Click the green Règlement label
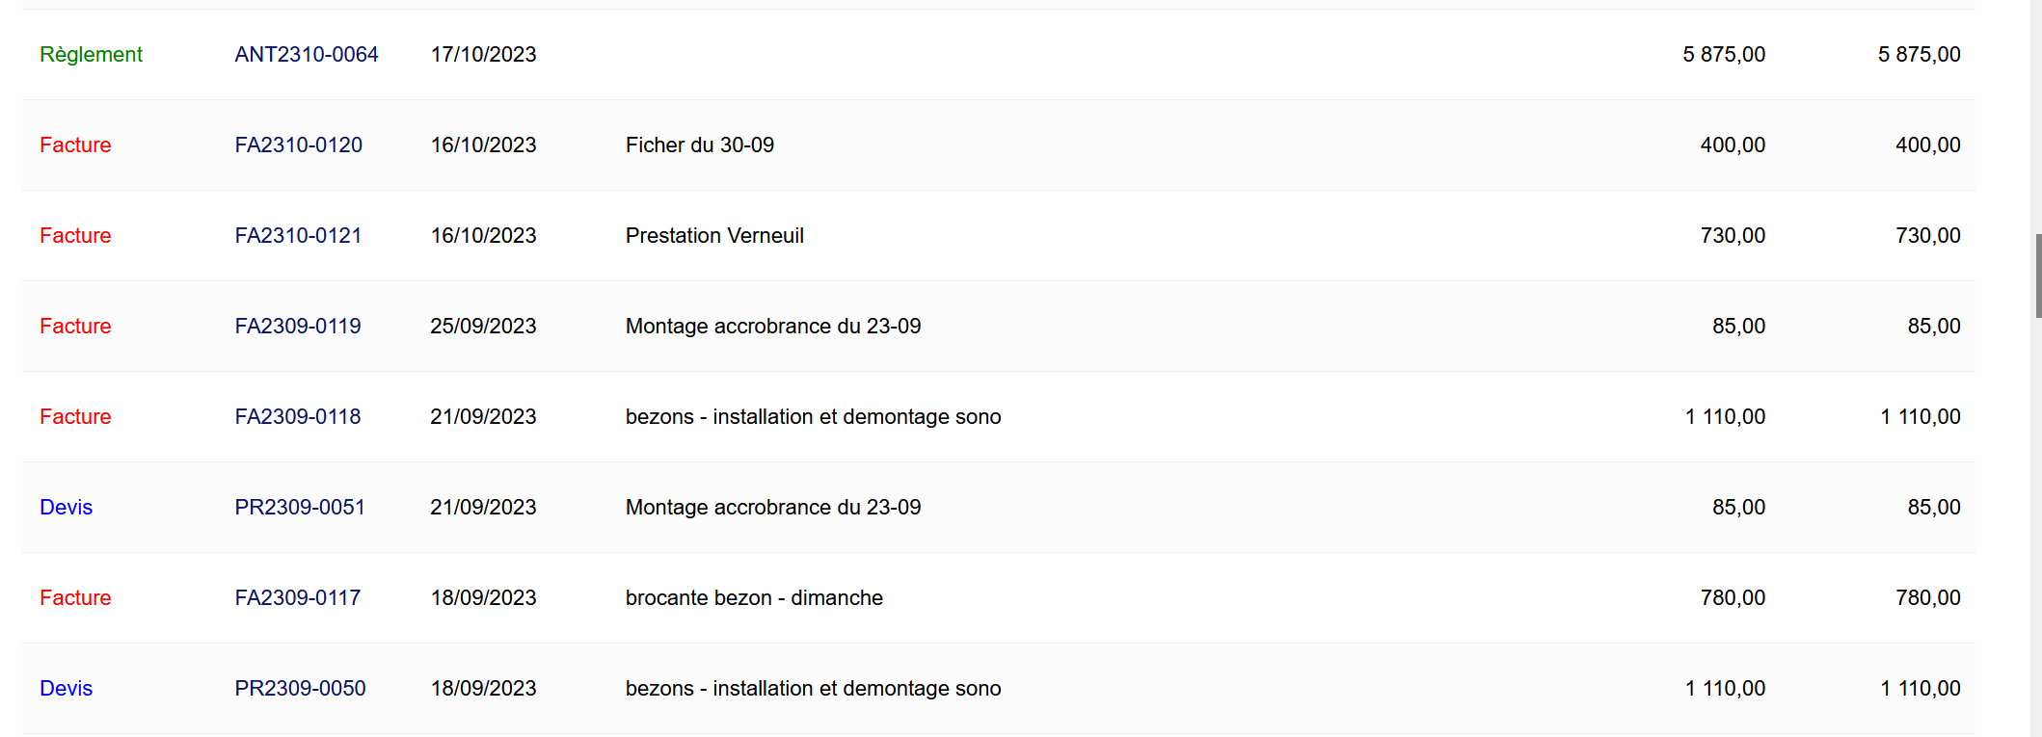 coord(91,55)
